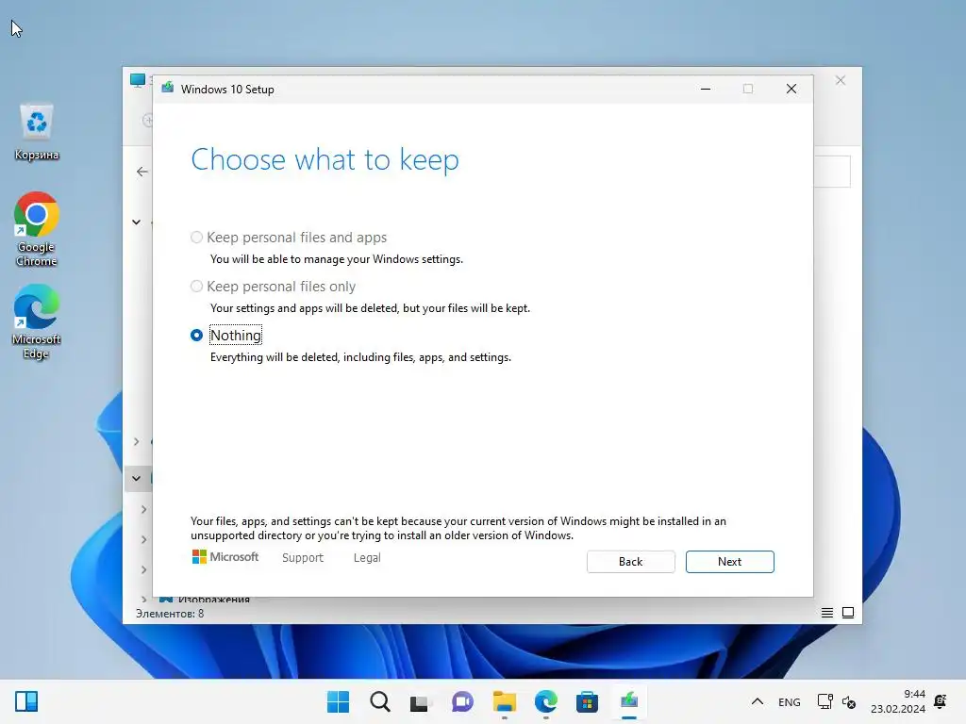The height and width of the screenshot is (724, 966).
Task: Click the Windows 10 Setup title icon
Action: click(x=168, y=88)
